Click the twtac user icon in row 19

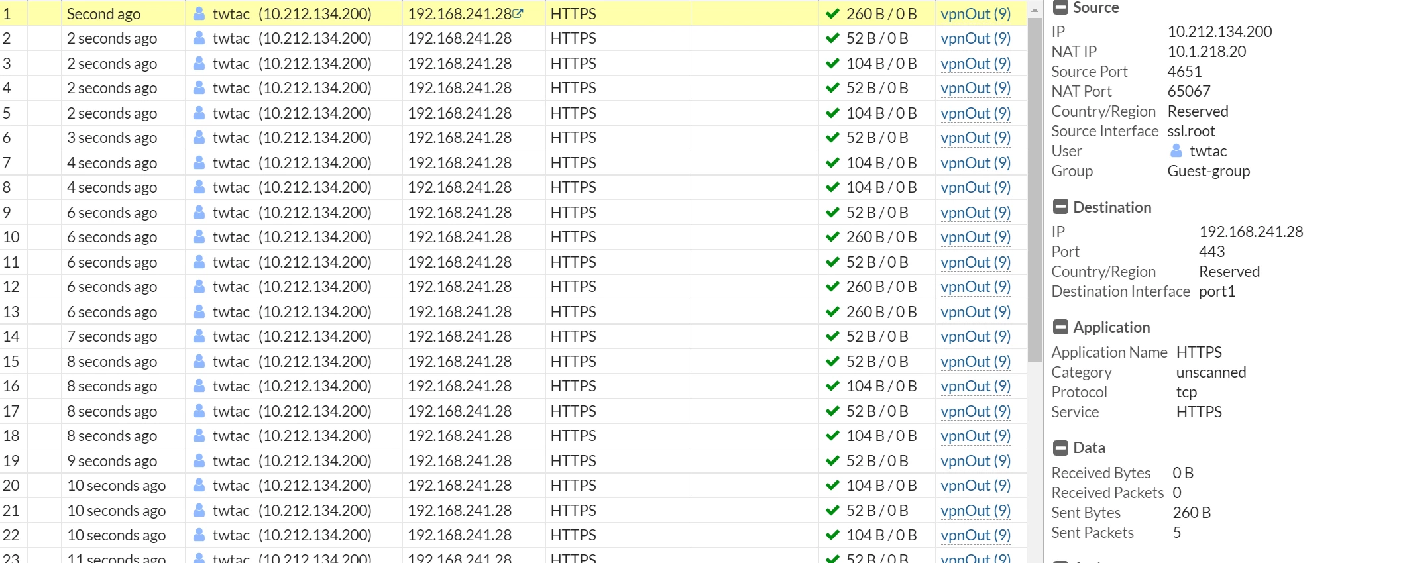[199, 460]
